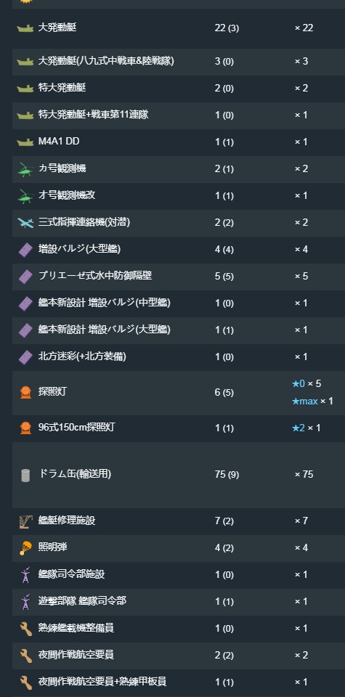Click the orange searchlight icon beside 探照灯

coord(25,393)
